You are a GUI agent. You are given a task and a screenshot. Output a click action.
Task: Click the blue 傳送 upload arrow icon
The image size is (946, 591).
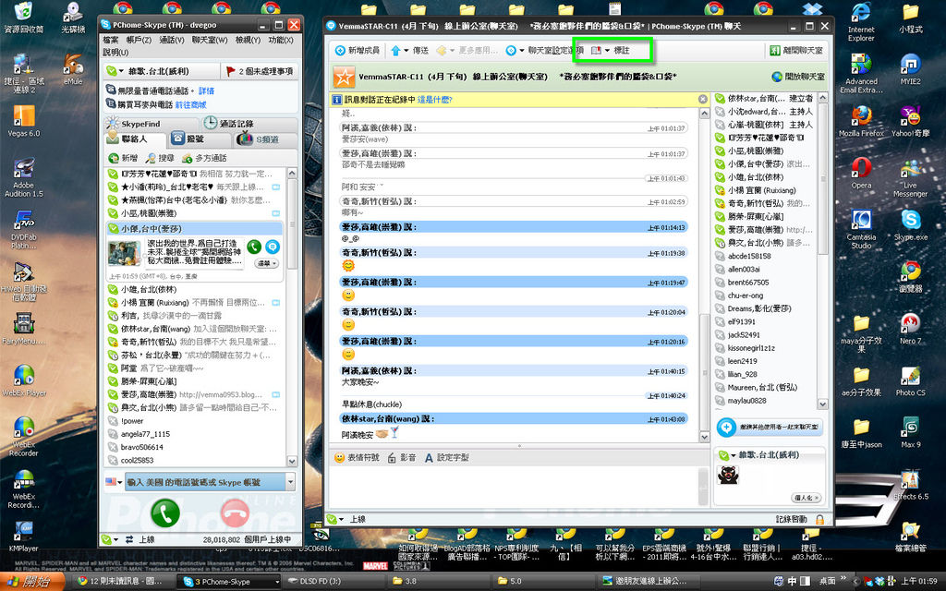[x=395, y=51]
